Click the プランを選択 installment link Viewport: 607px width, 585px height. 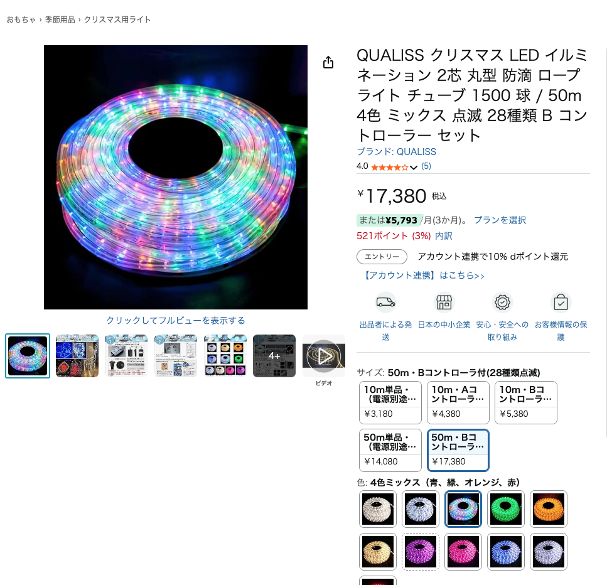tap(500, 220)
